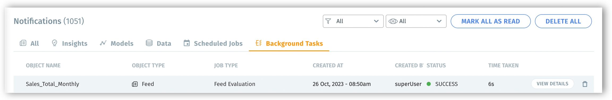Expand the filter All dropdown chevron
The width and height of the screenshot is (612, 100).
376,21
